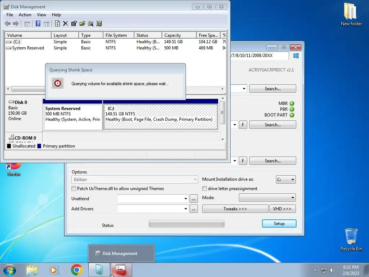Click the Disk 0 drive icon
369x277 pixels.
tap(11, 102)
